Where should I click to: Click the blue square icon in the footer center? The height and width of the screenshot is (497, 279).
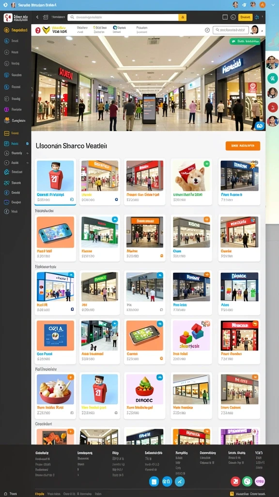[154, 481]
